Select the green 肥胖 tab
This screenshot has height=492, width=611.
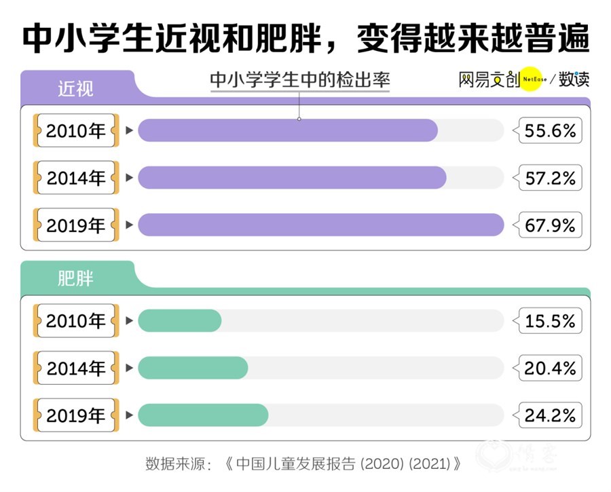(76, 278)
